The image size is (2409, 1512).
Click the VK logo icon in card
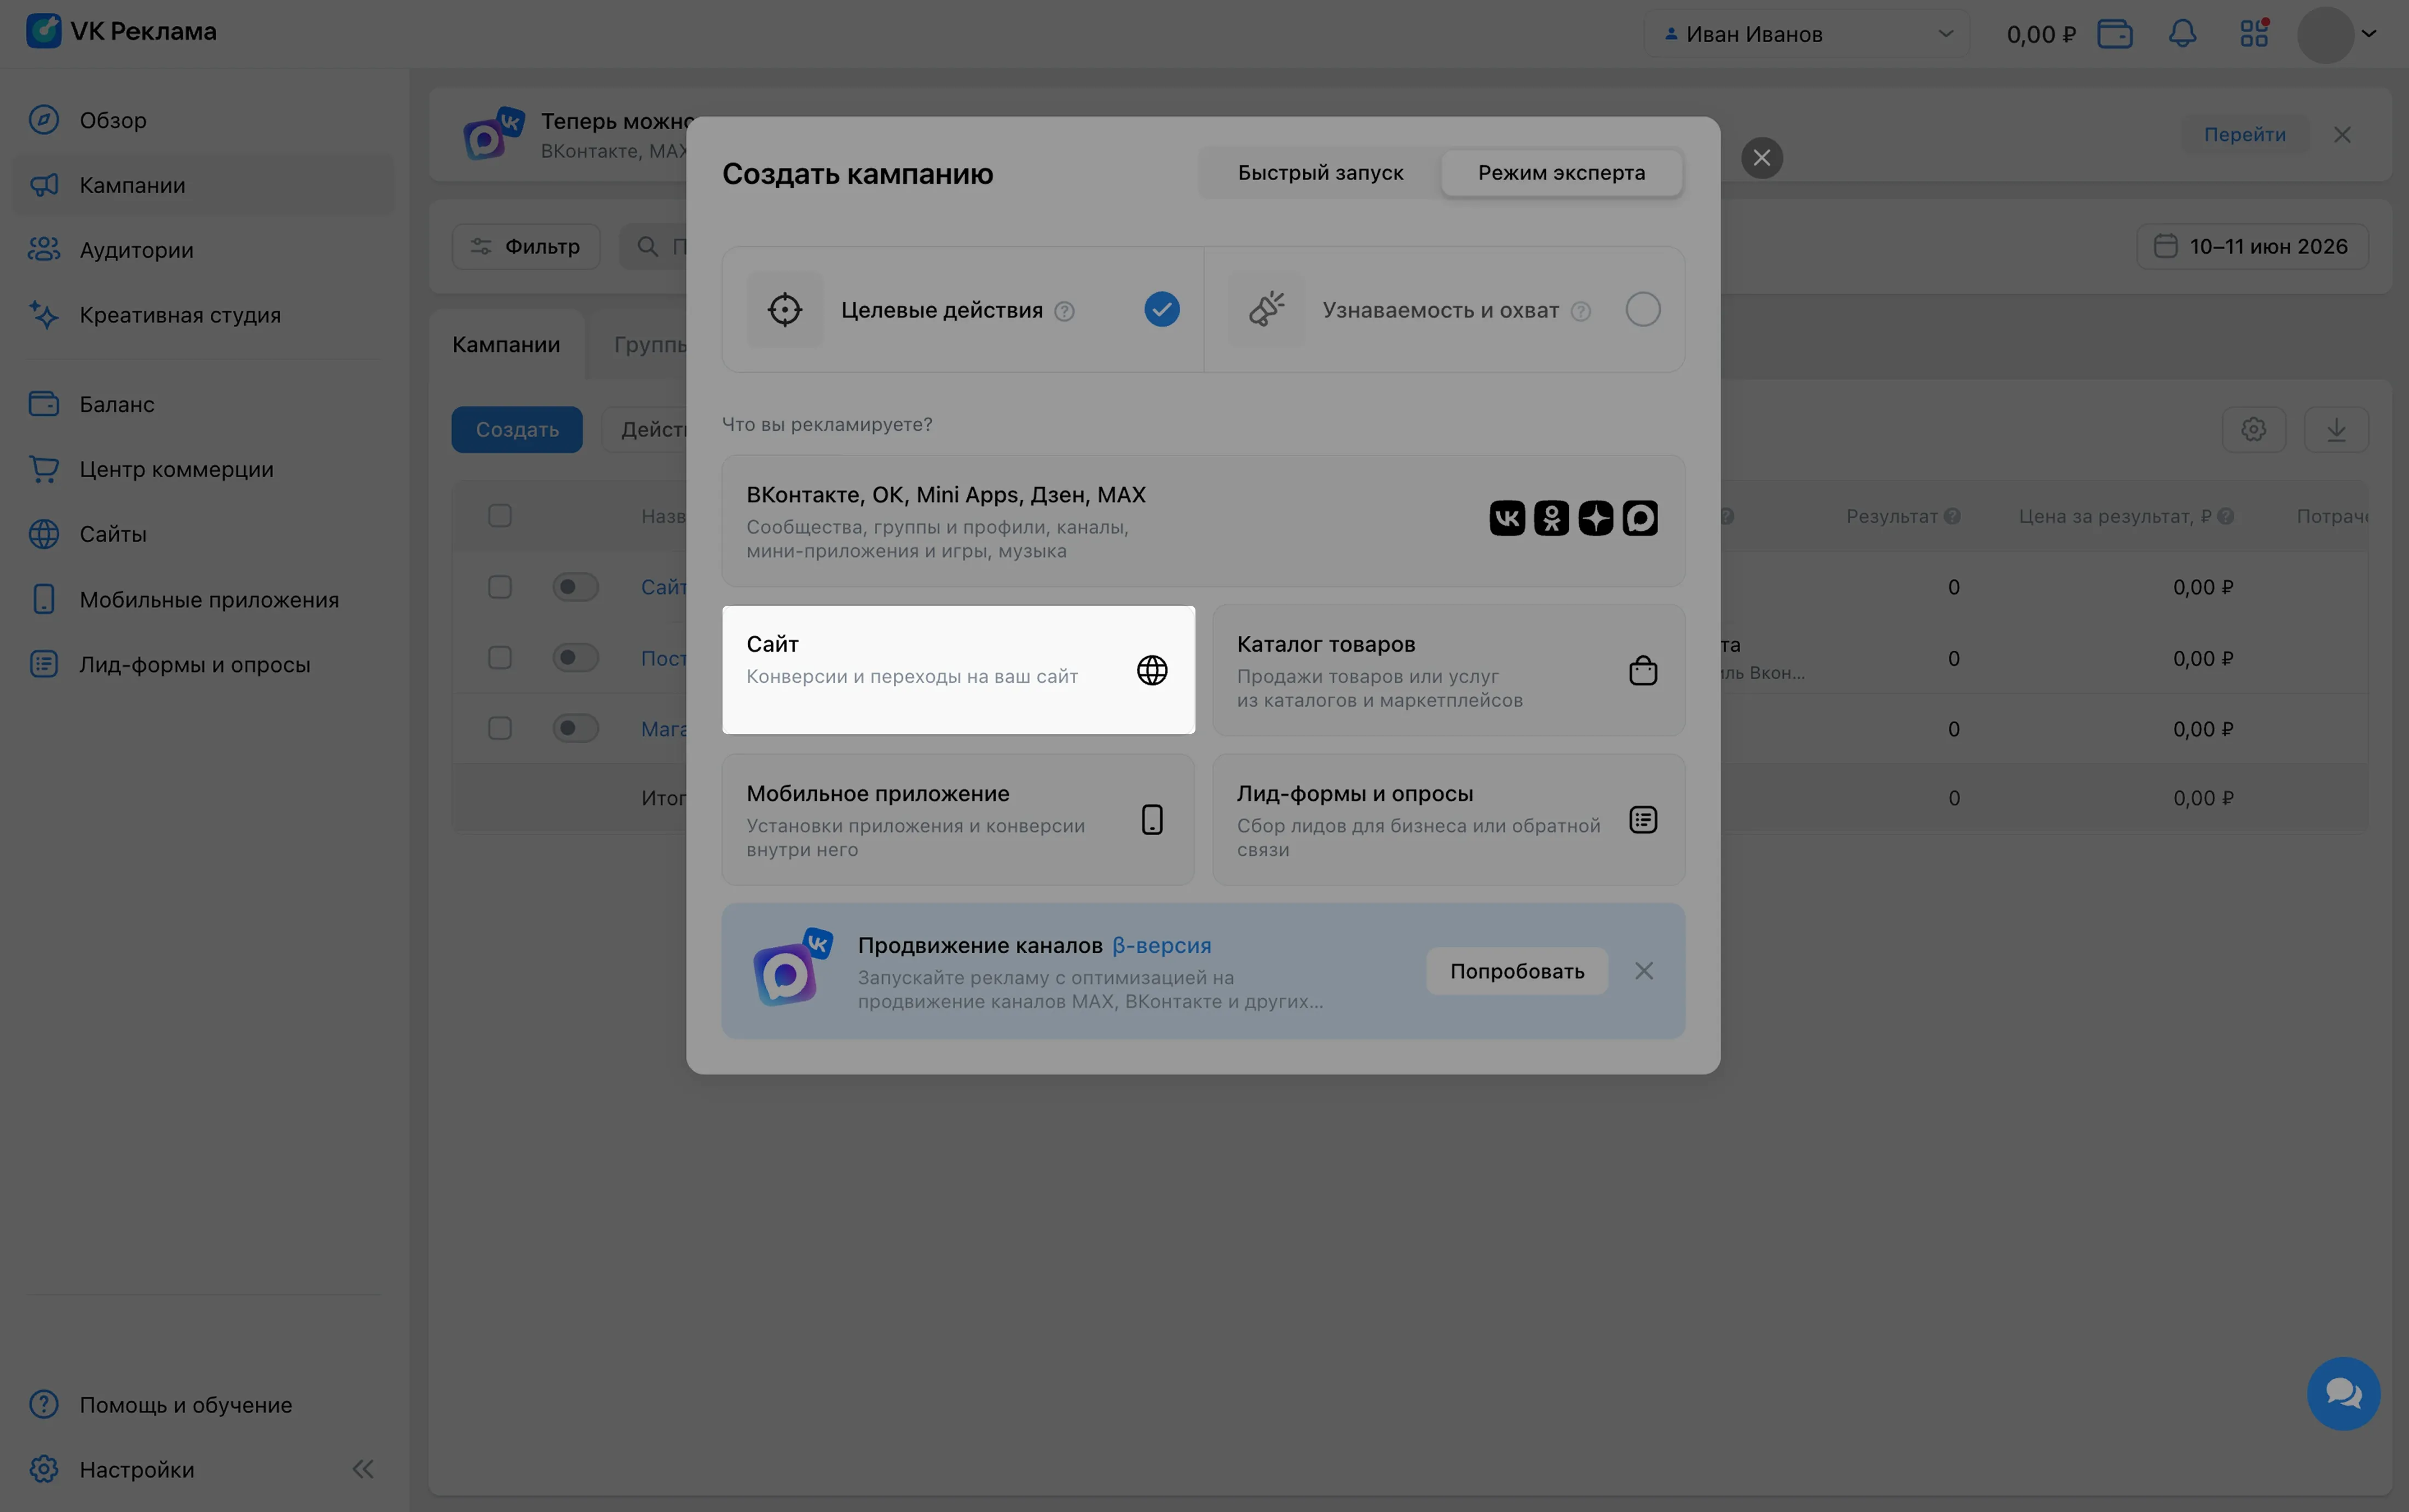click(1507, 518)
